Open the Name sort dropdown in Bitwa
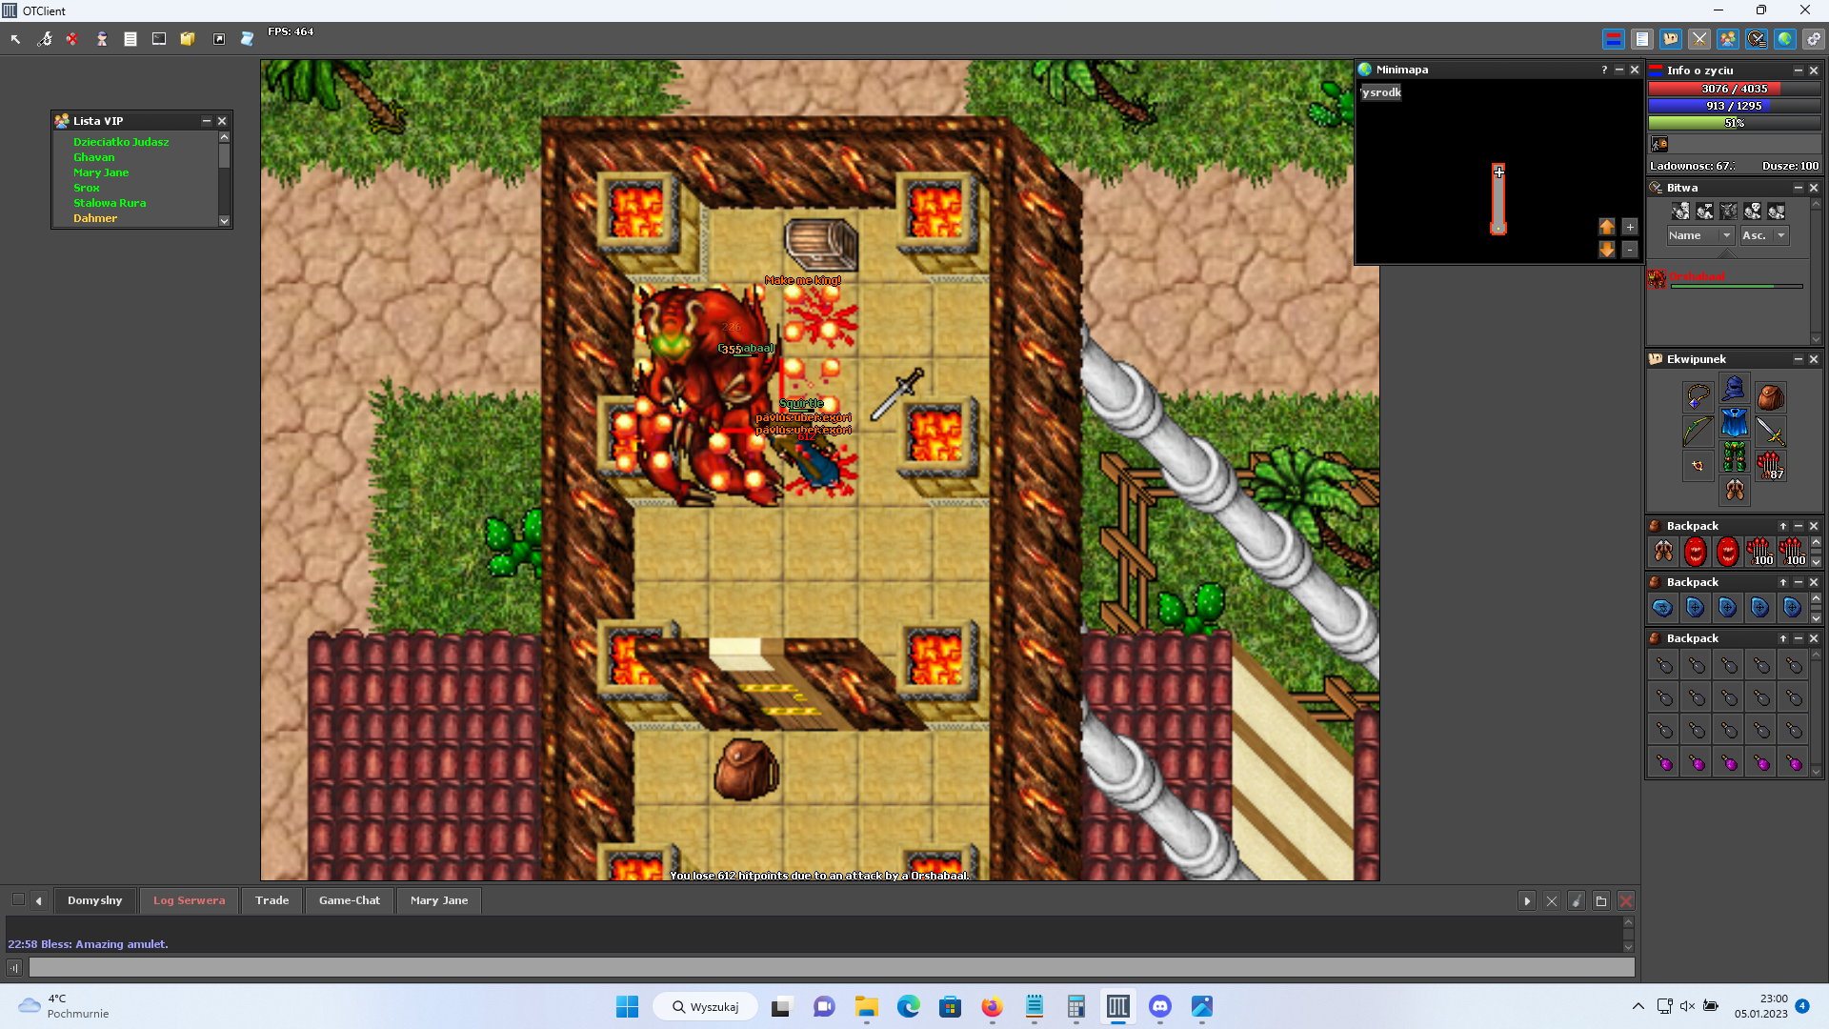Viewport: 1829px width, 1029px height. coord(1700,235)
